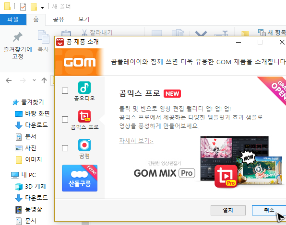The width and height of the screenshot is (286, 225).
Task: Open the 산돌구름 event banner
Action: pyautogui.click(x=80, y=178)
